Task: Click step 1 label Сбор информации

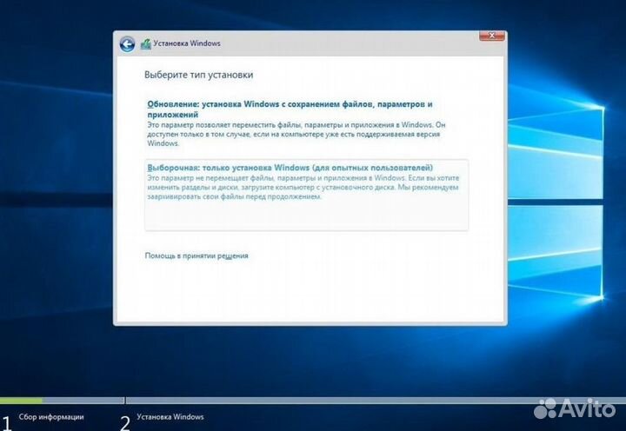Action: (x=51, y=416)
